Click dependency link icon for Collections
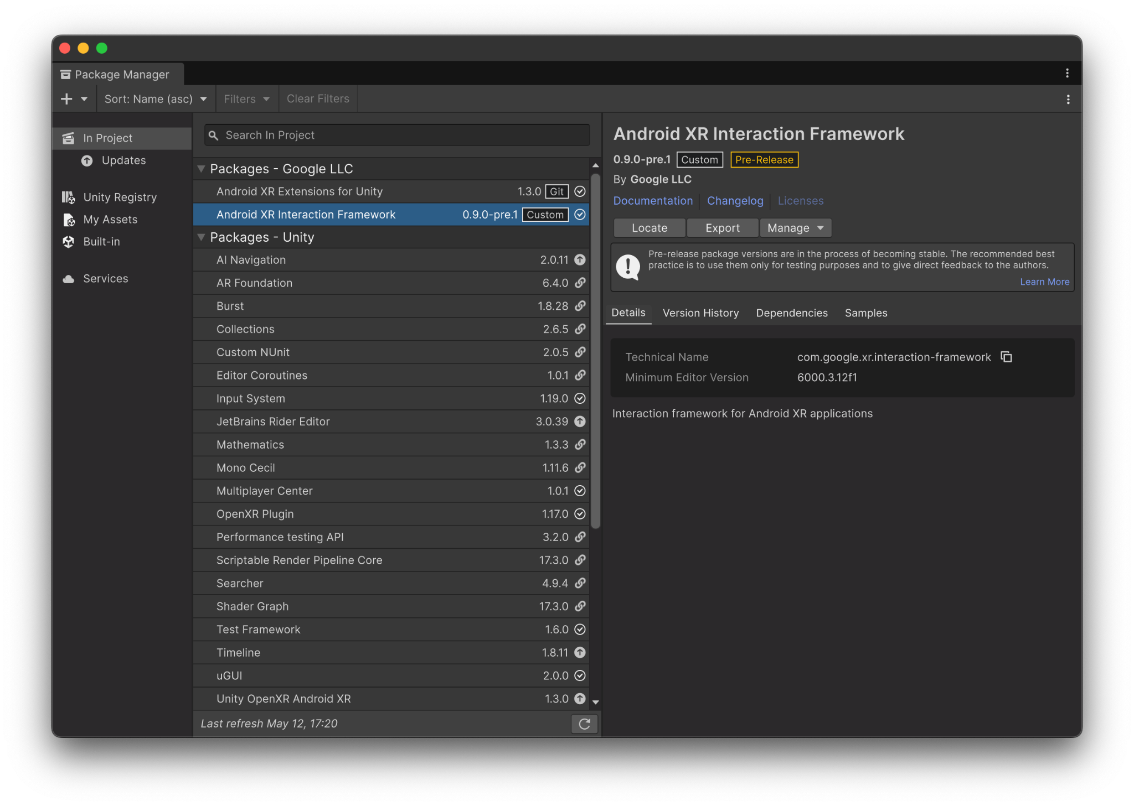 click(580, 329)
